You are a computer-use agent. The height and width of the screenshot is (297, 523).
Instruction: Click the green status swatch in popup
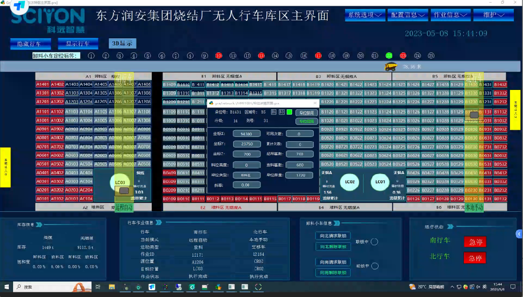[x=289, y=112]
